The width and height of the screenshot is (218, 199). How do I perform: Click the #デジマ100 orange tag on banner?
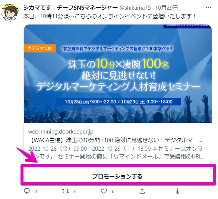(40, 48)
